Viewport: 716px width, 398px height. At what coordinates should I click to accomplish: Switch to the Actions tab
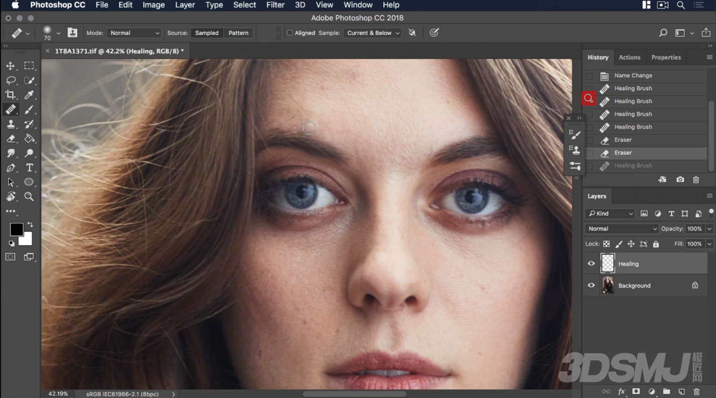(x=629, y=58)
